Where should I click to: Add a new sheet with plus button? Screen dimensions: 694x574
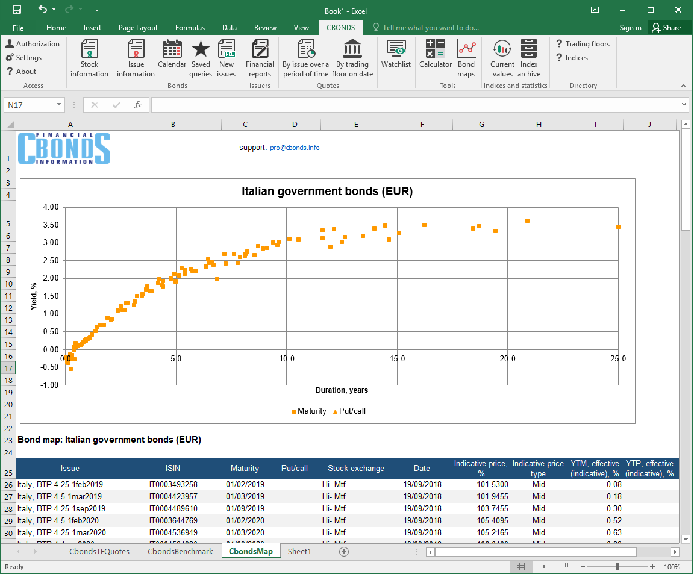[344, 552]
